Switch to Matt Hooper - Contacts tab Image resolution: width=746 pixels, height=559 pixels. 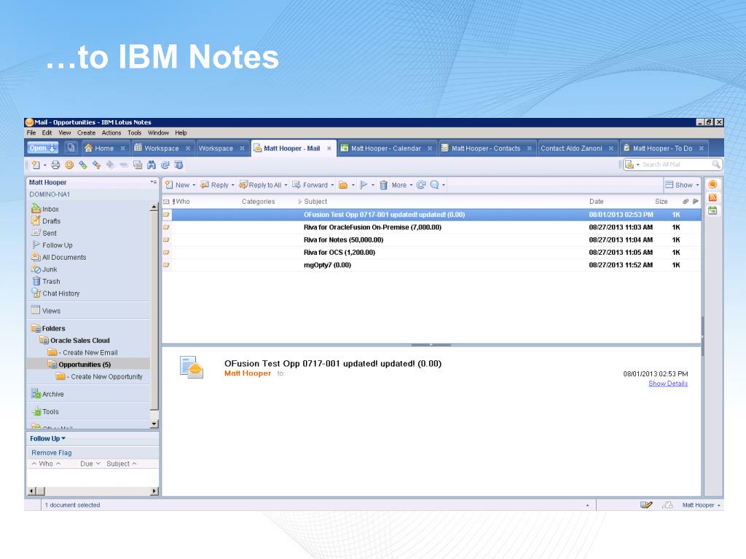486,148
